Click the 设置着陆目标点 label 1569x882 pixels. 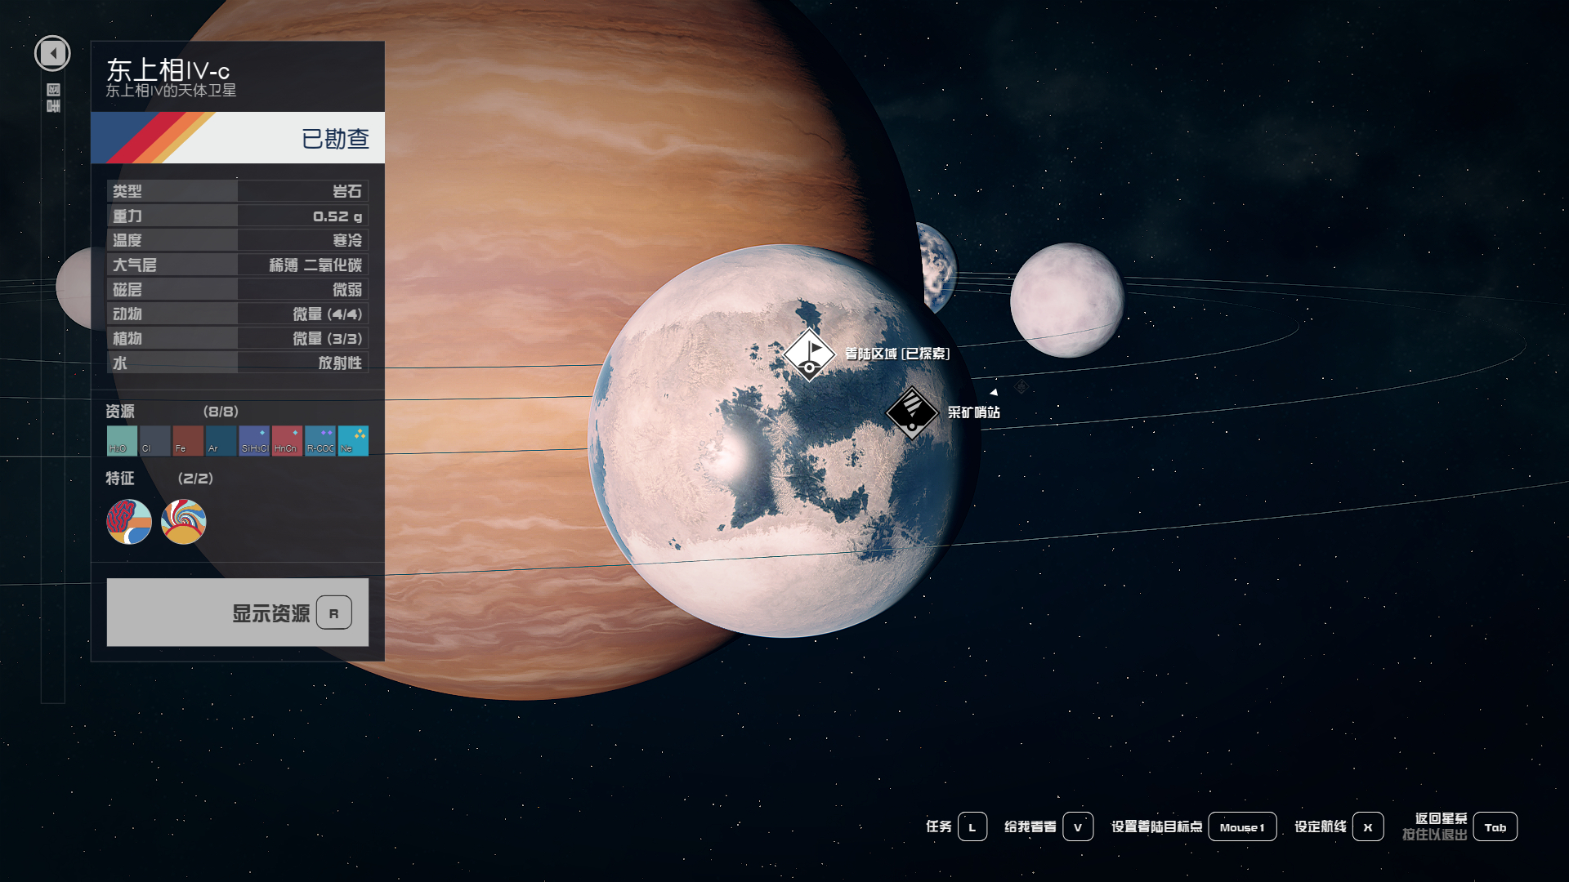[1156, 826]
